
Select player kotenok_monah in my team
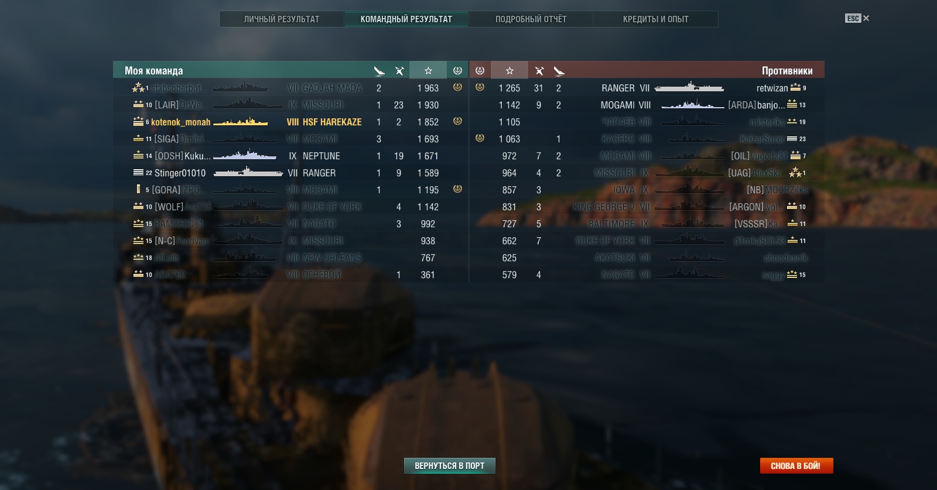[180, 122]
